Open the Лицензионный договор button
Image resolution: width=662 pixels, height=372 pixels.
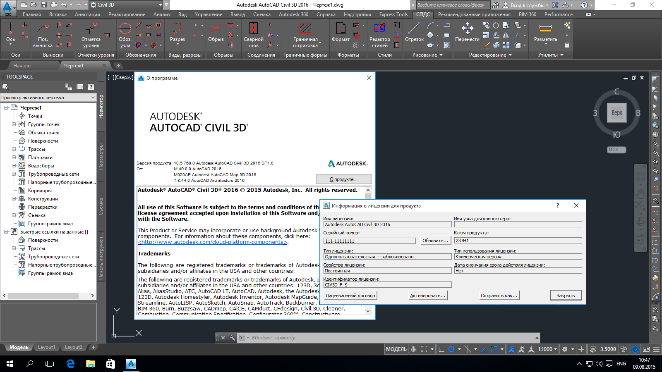pyautogui.click(x=350, y=296)
